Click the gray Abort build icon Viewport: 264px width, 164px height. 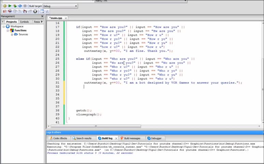click(x=25, y=6)
